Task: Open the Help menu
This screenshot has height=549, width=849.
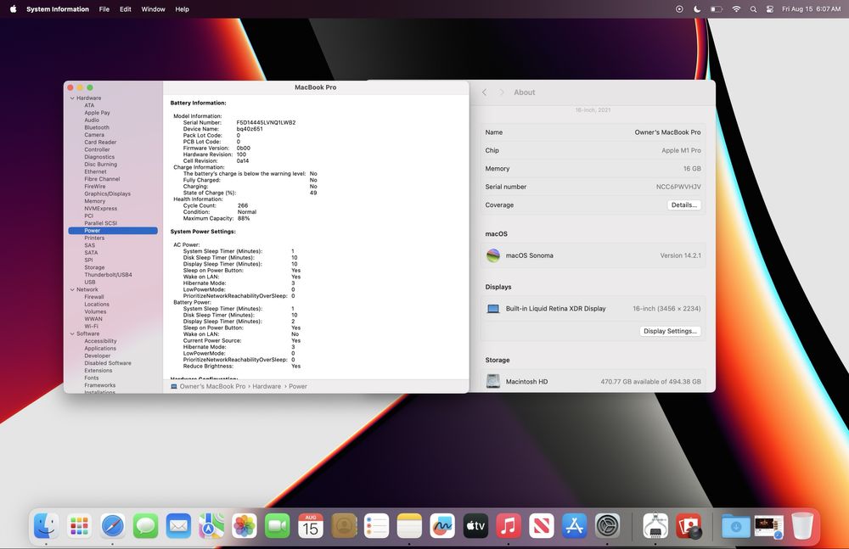Action: tap(182, 9)
